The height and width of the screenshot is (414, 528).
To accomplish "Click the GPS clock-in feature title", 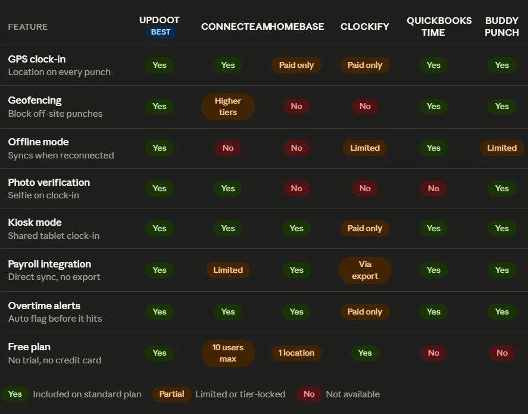I will click(x=37, y=60).
